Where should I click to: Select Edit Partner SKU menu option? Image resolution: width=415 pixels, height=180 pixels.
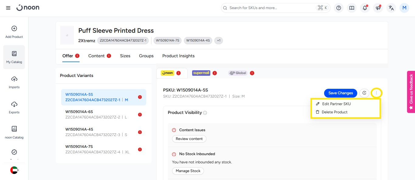pos(336,104)
